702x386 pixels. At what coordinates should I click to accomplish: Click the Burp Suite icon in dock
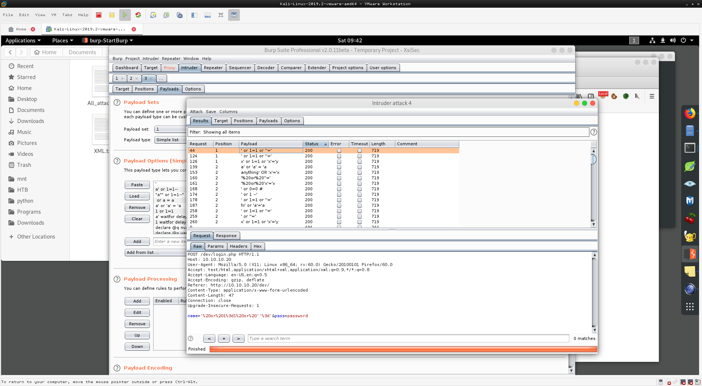click(690, 254)
